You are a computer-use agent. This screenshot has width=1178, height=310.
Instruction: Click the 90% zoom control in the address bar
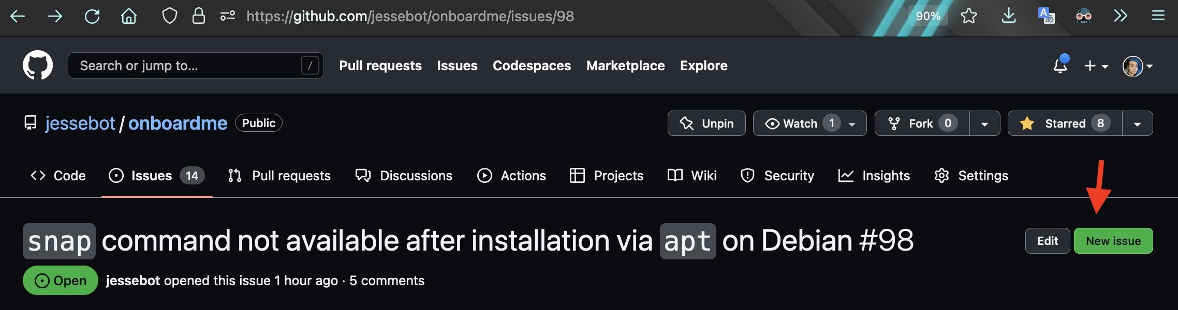928,16
